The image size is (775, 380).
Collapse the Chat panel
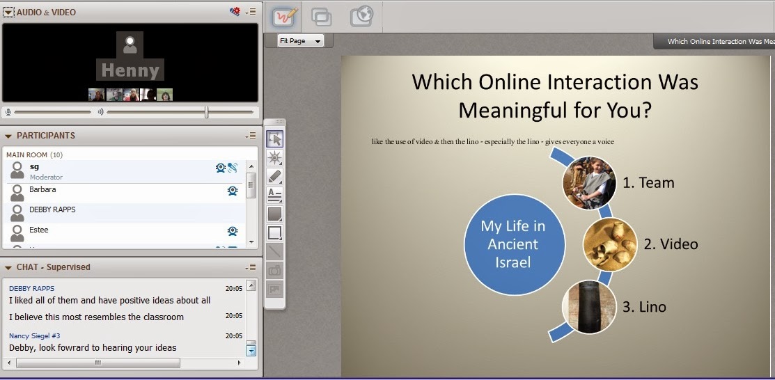8,267
